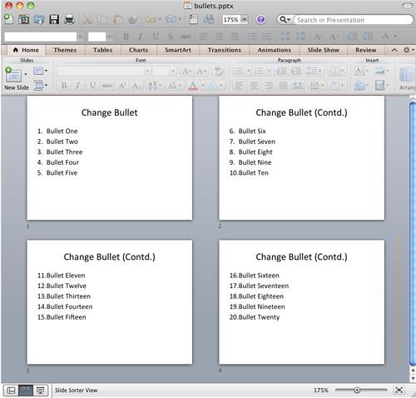Screen dimensions: 416x398
Task: Click fit-to-window icon in status bar
Action: [x=399, y=390]
